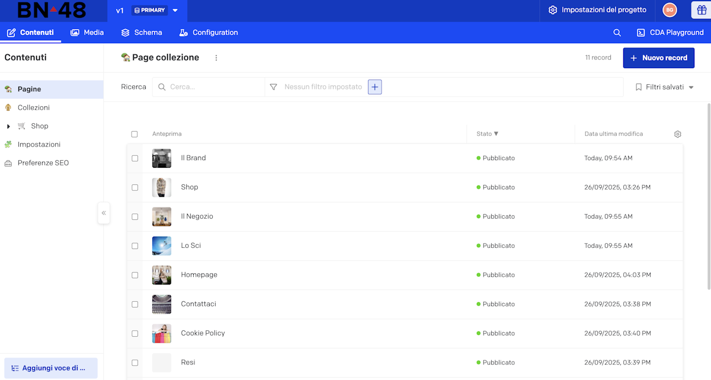Tick the checkbox for Il Brand row
This screenshot has height=380, width=711.
[134, 158]
